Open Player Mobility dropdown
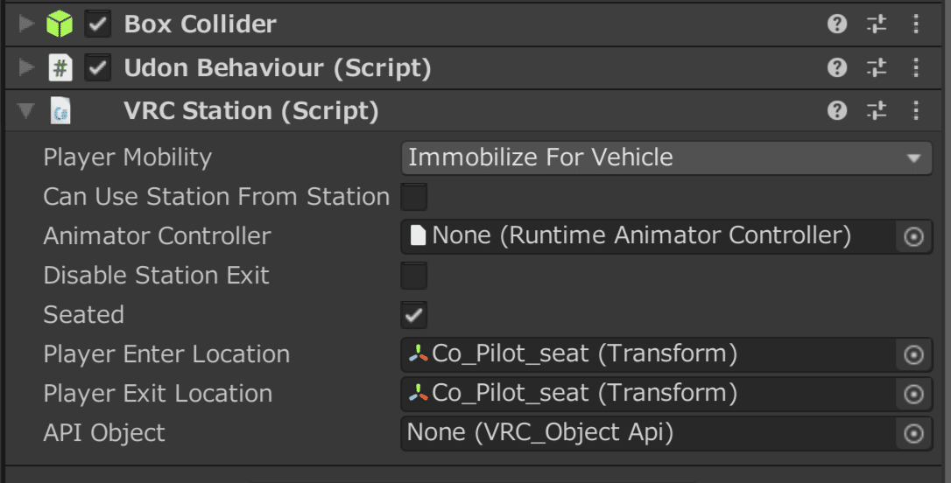 666,158
